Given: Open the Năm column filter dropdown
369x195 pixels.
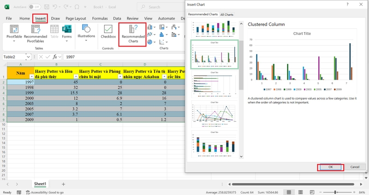Looking at the screenshot, I should coord(31,77).
